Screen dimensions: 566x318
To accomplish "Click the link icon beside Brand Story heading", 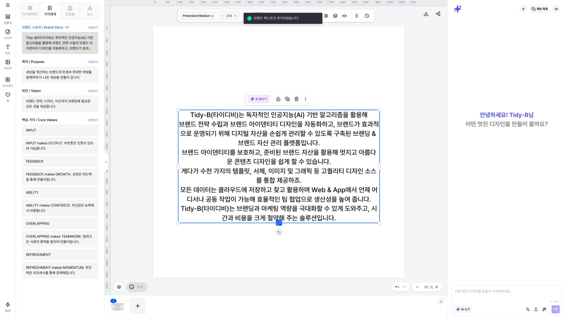I will (67, 27).
